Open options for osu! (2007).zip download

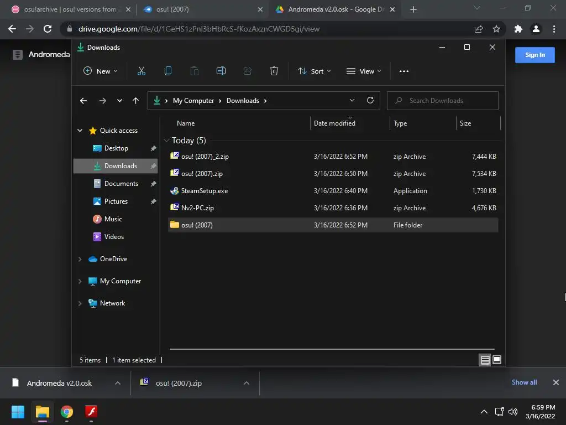(x=247, y=383)
